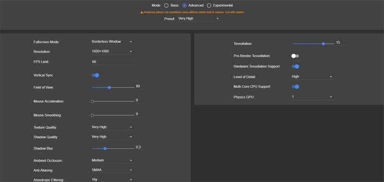Screen dimensions: 384x182
Task: Open the Level of Detail dropdown
Action: tap(312, 77)
